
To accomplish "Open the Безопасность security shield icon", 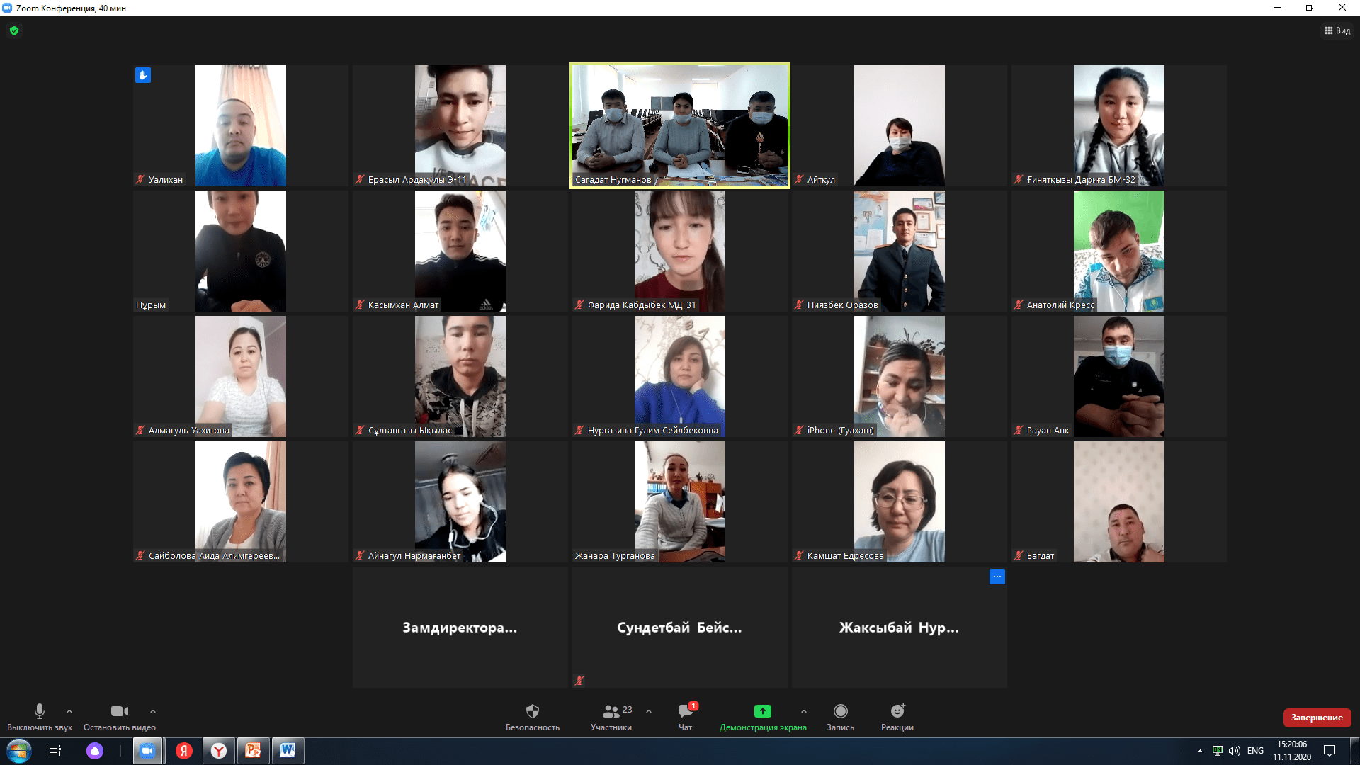I will point(533,711).
